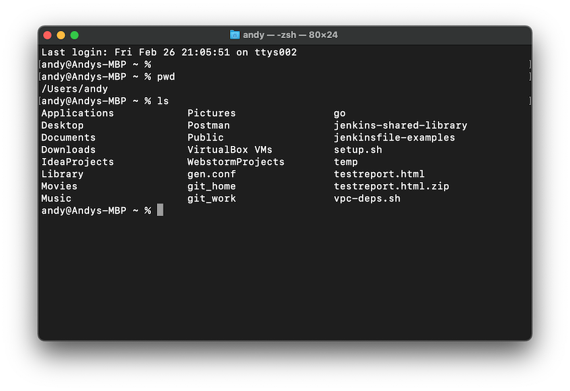
Task: Click the scrollbar marker on the right edge
Action: click(x=529, y=64)
